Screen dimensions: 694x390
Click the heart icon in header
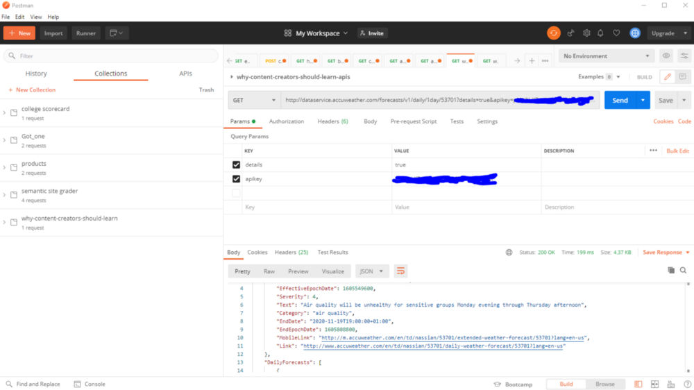pos(616,33)
